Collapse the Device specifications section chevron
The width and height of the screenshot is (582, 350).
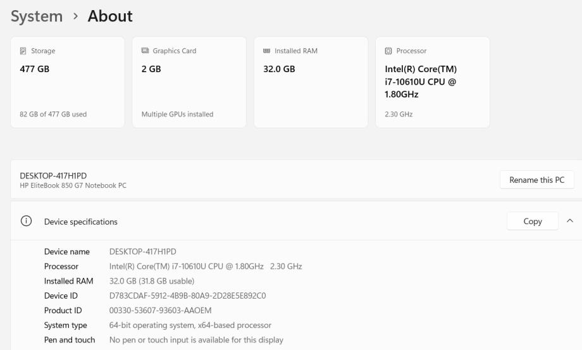click(x=570, y=221)
